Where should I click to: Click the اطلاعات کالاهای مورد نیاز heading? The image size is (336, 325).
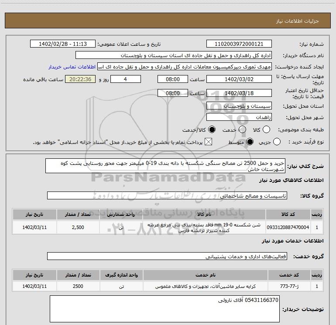pyautogui.click(x=291, y=180)
